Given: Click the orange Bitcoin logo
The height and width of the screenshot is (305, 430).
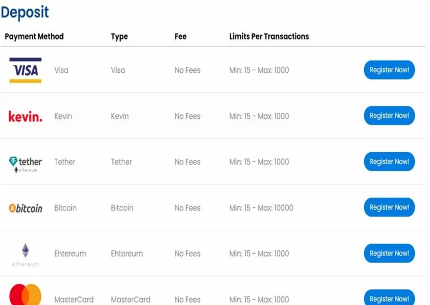Looking at the screenshot, I should click(x=25, y=208).
